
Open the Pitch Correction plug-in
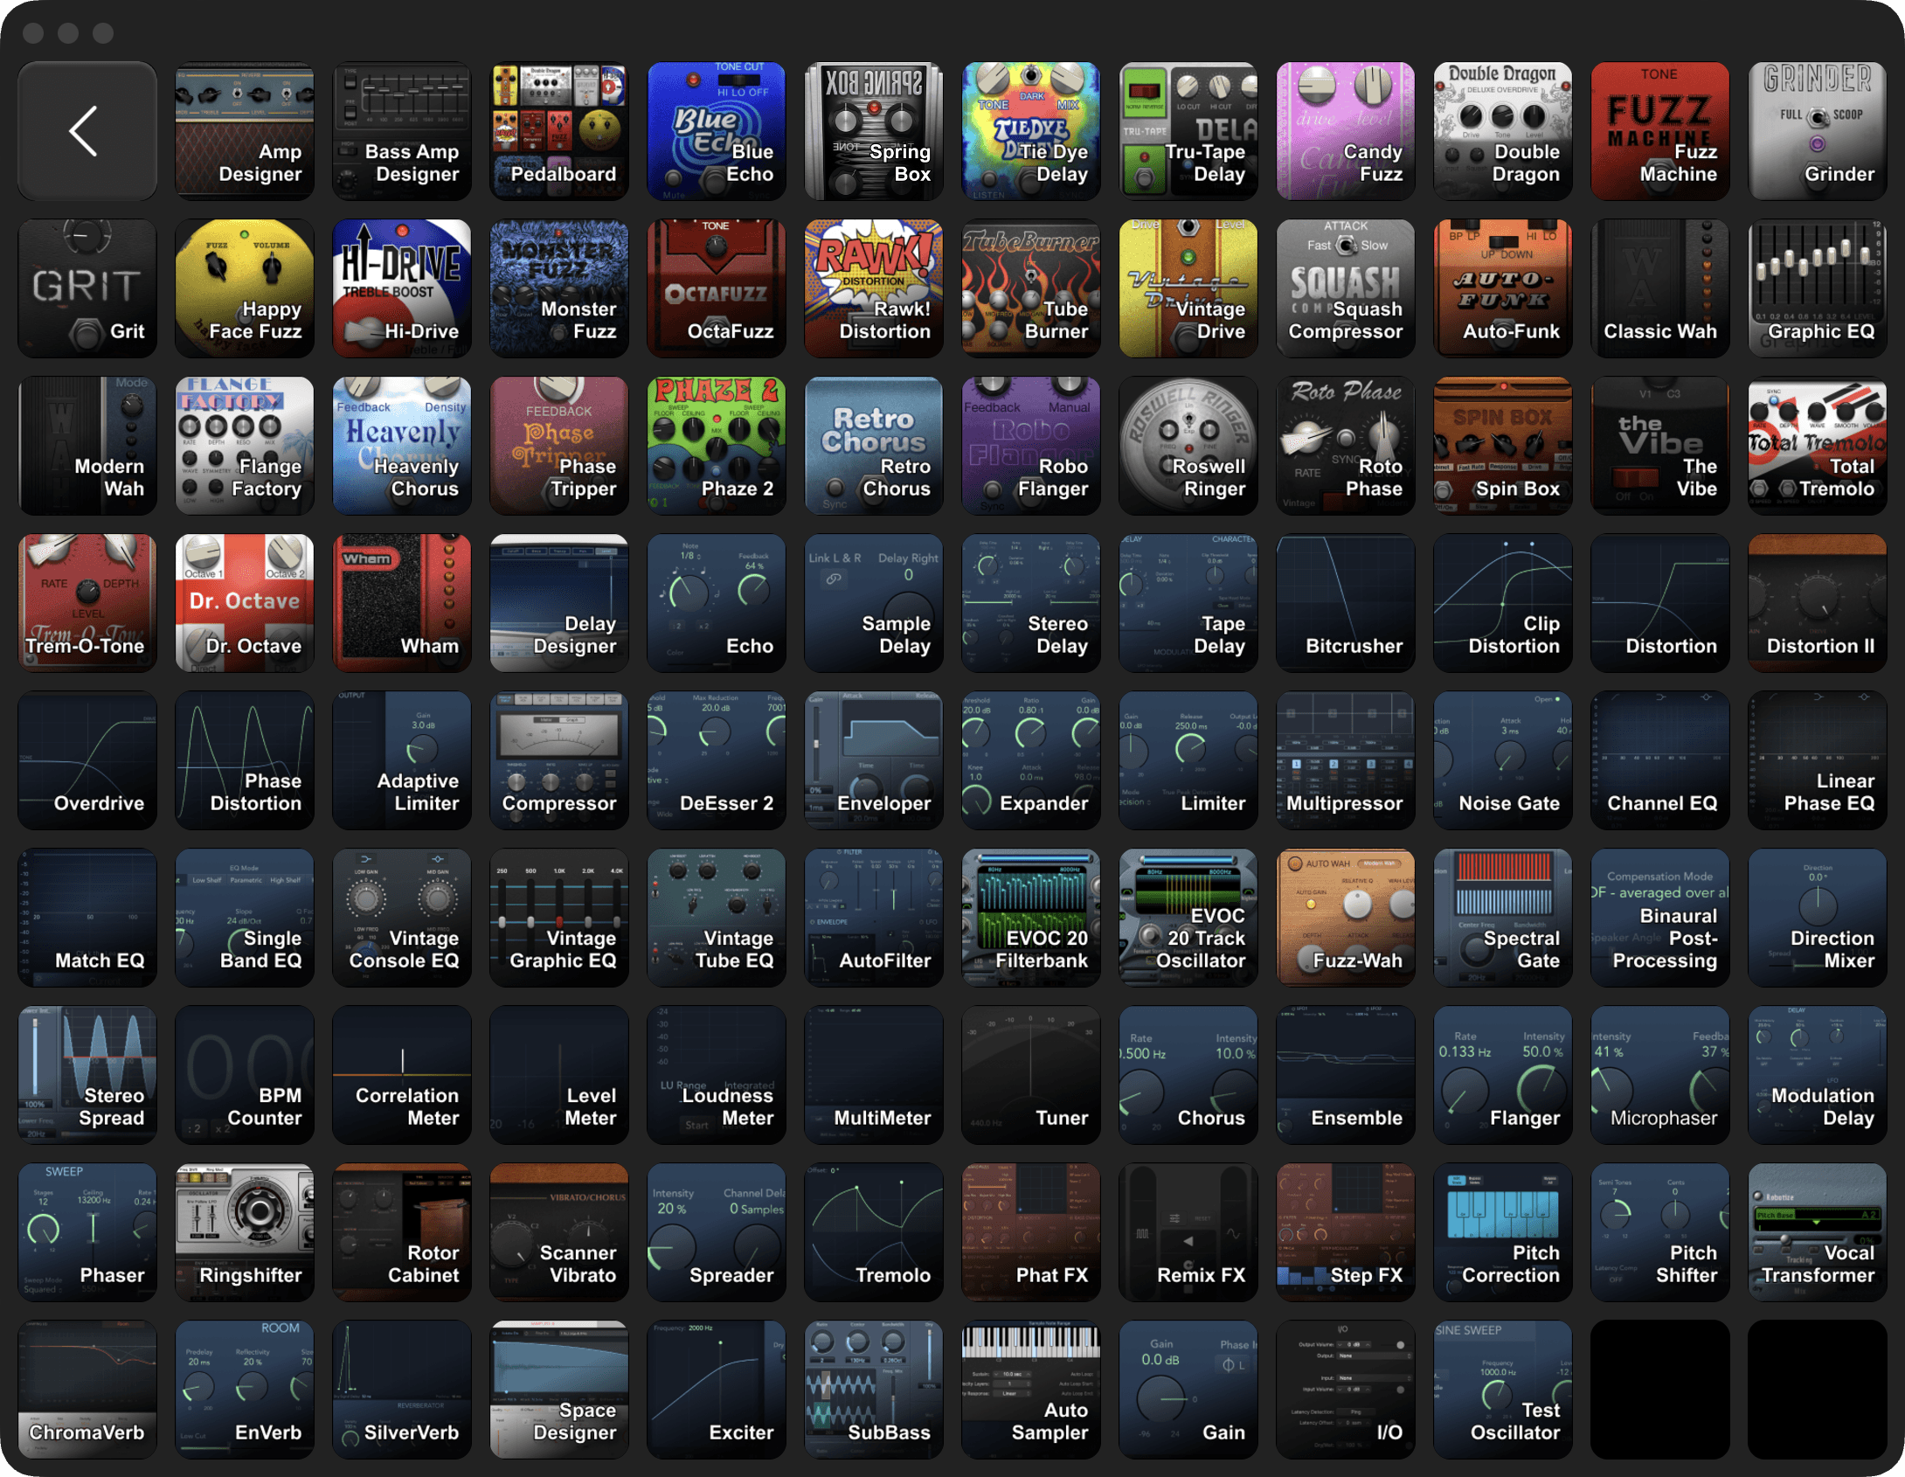(x=1503, y=1232)
